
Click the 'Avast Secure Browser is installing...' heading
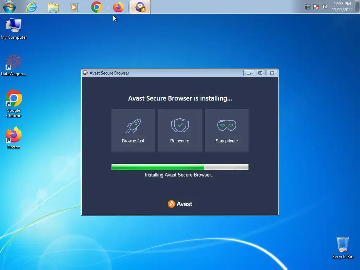click(x=180, y=98)
